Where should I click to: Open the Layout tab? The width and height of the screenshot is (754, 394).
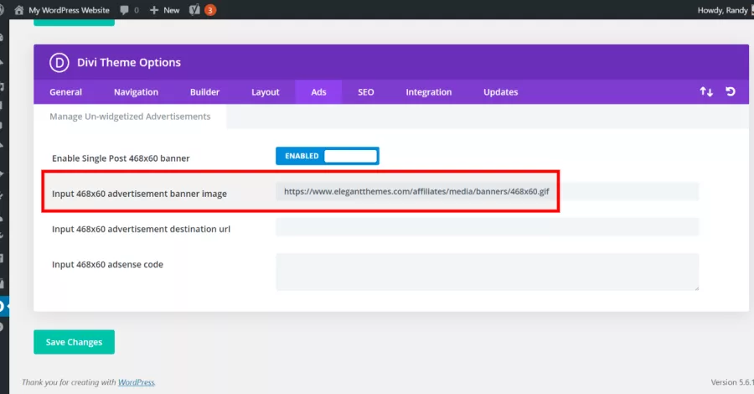point(266,92)
